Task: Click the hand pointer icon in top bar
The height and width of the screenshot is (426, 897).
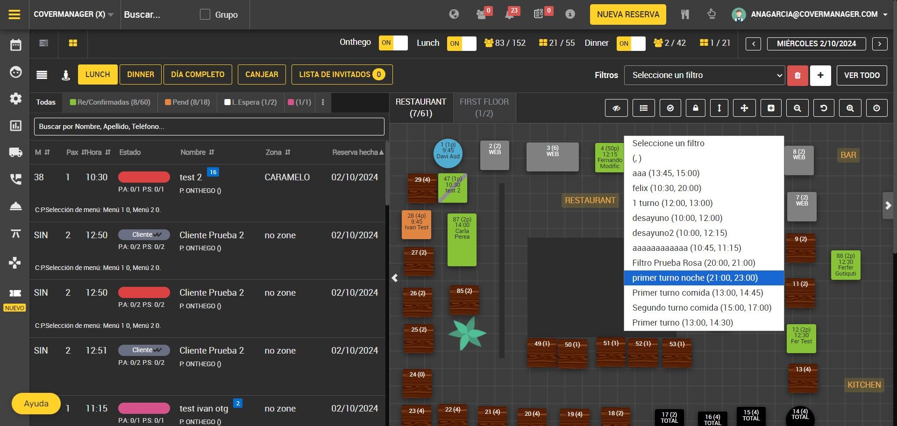Action: [x=712, y=14]
